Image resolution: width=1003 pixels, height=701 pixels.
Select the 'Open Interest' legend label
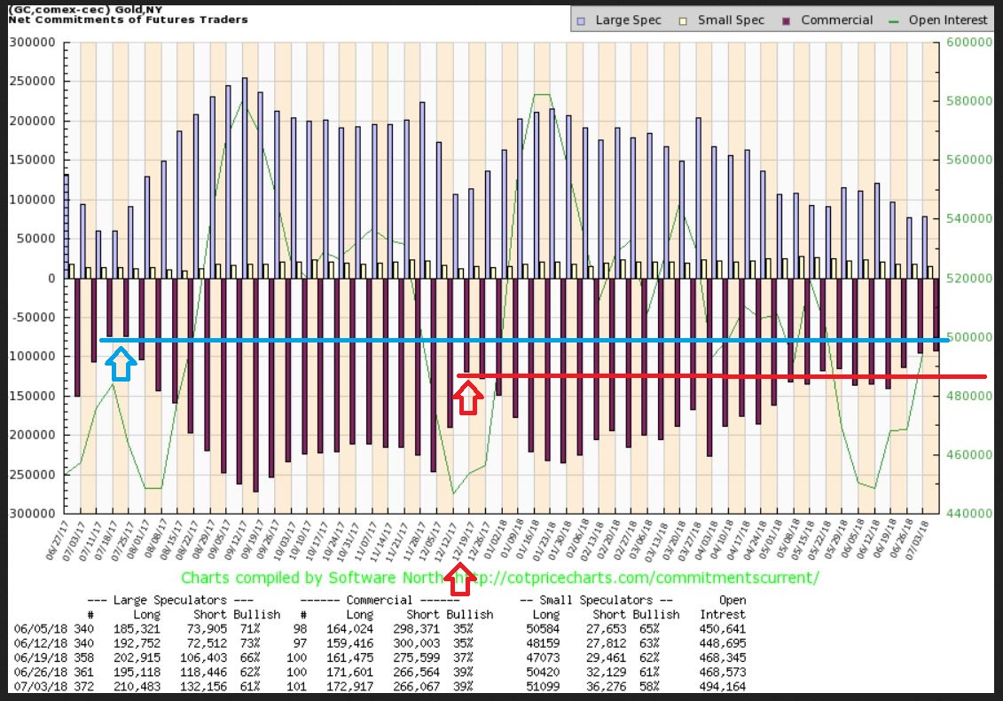(x=947, y=20)
